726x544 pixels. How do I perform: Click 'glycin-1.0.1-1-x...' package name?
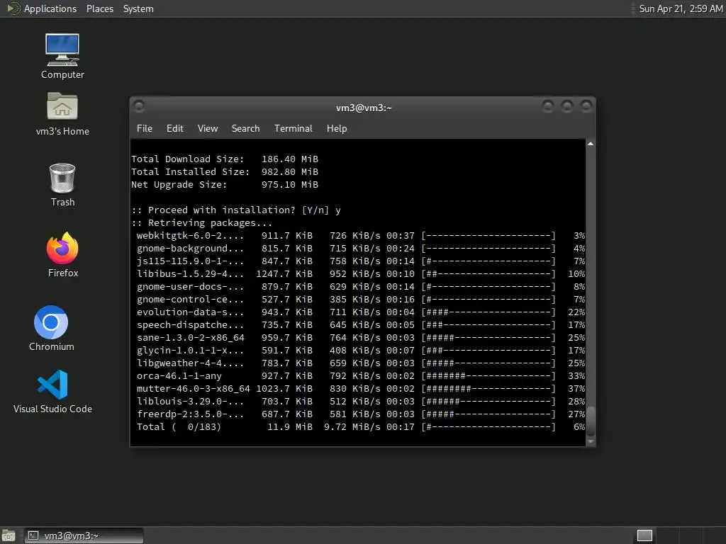pos(190,350)
